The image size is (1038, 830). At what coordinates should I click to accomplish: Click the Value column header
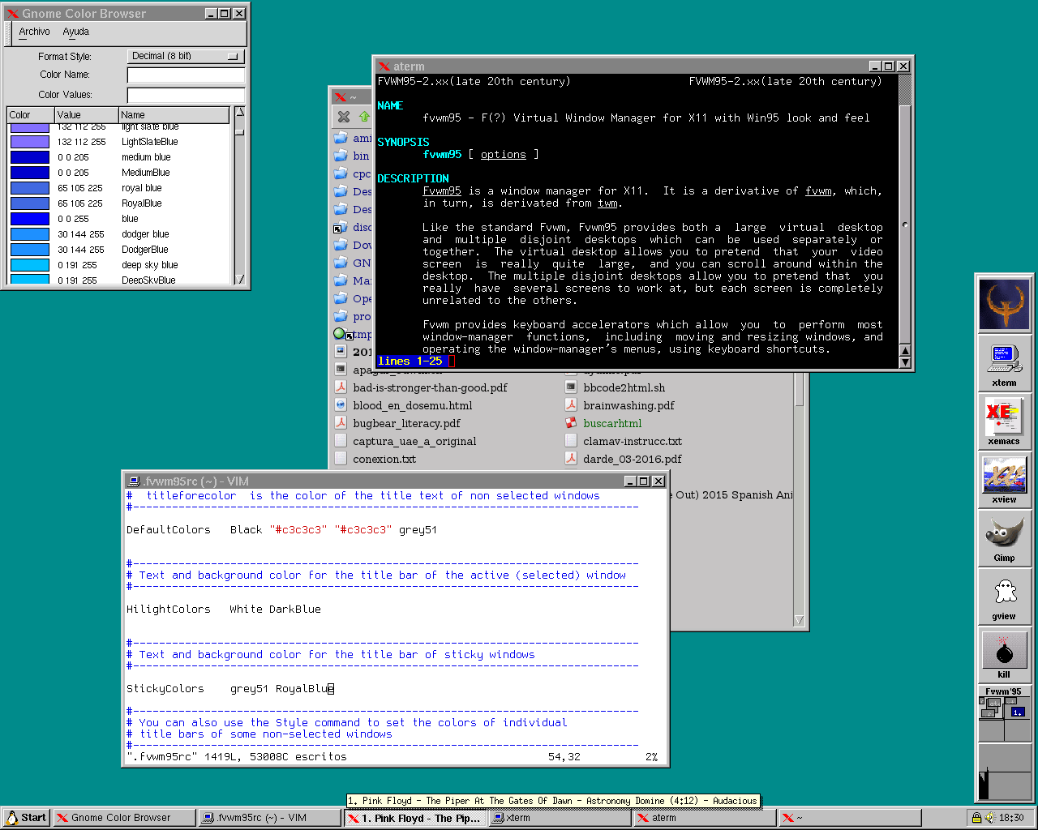87,115
